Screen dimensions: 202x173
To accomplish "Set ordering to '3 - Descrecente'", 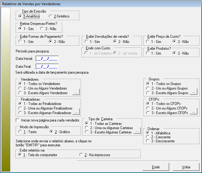I will (x=148, y=141).
